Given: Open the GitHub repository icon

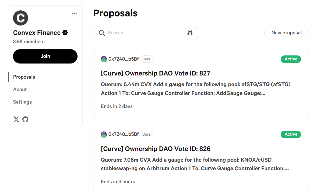Looking at the screenshot, I should (x=25, y=119).
